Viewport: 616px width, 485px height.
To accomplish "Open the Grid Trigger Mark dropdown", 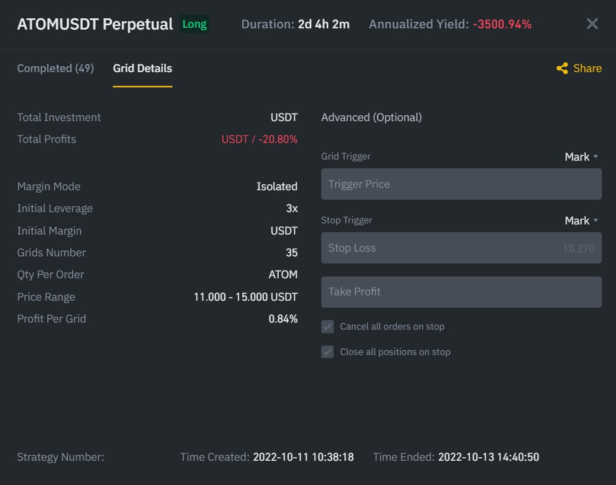I will pyautogui.click(x=581, y=157).
